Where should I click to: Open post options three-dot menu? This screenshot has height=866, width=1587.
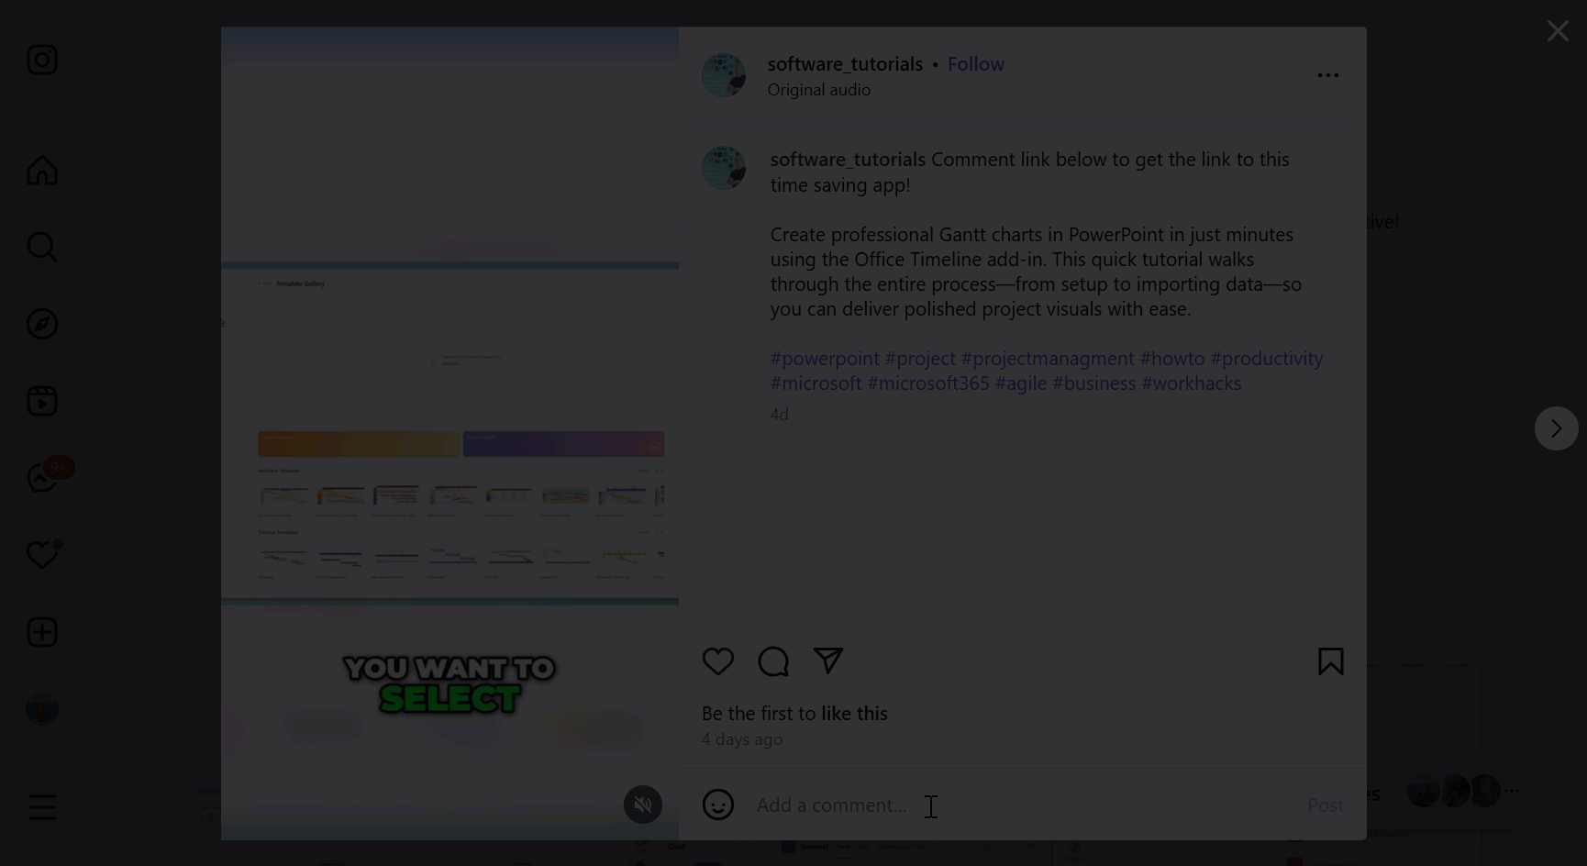pyautogui.click(x=1328, y=75)
